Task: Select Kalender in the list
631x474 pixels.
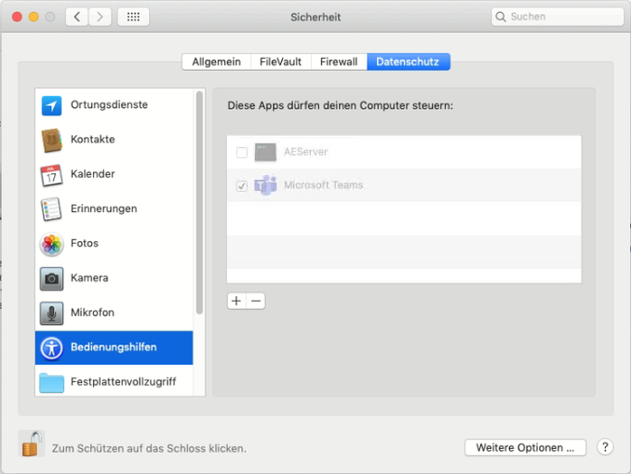Action: coord(114,175)
